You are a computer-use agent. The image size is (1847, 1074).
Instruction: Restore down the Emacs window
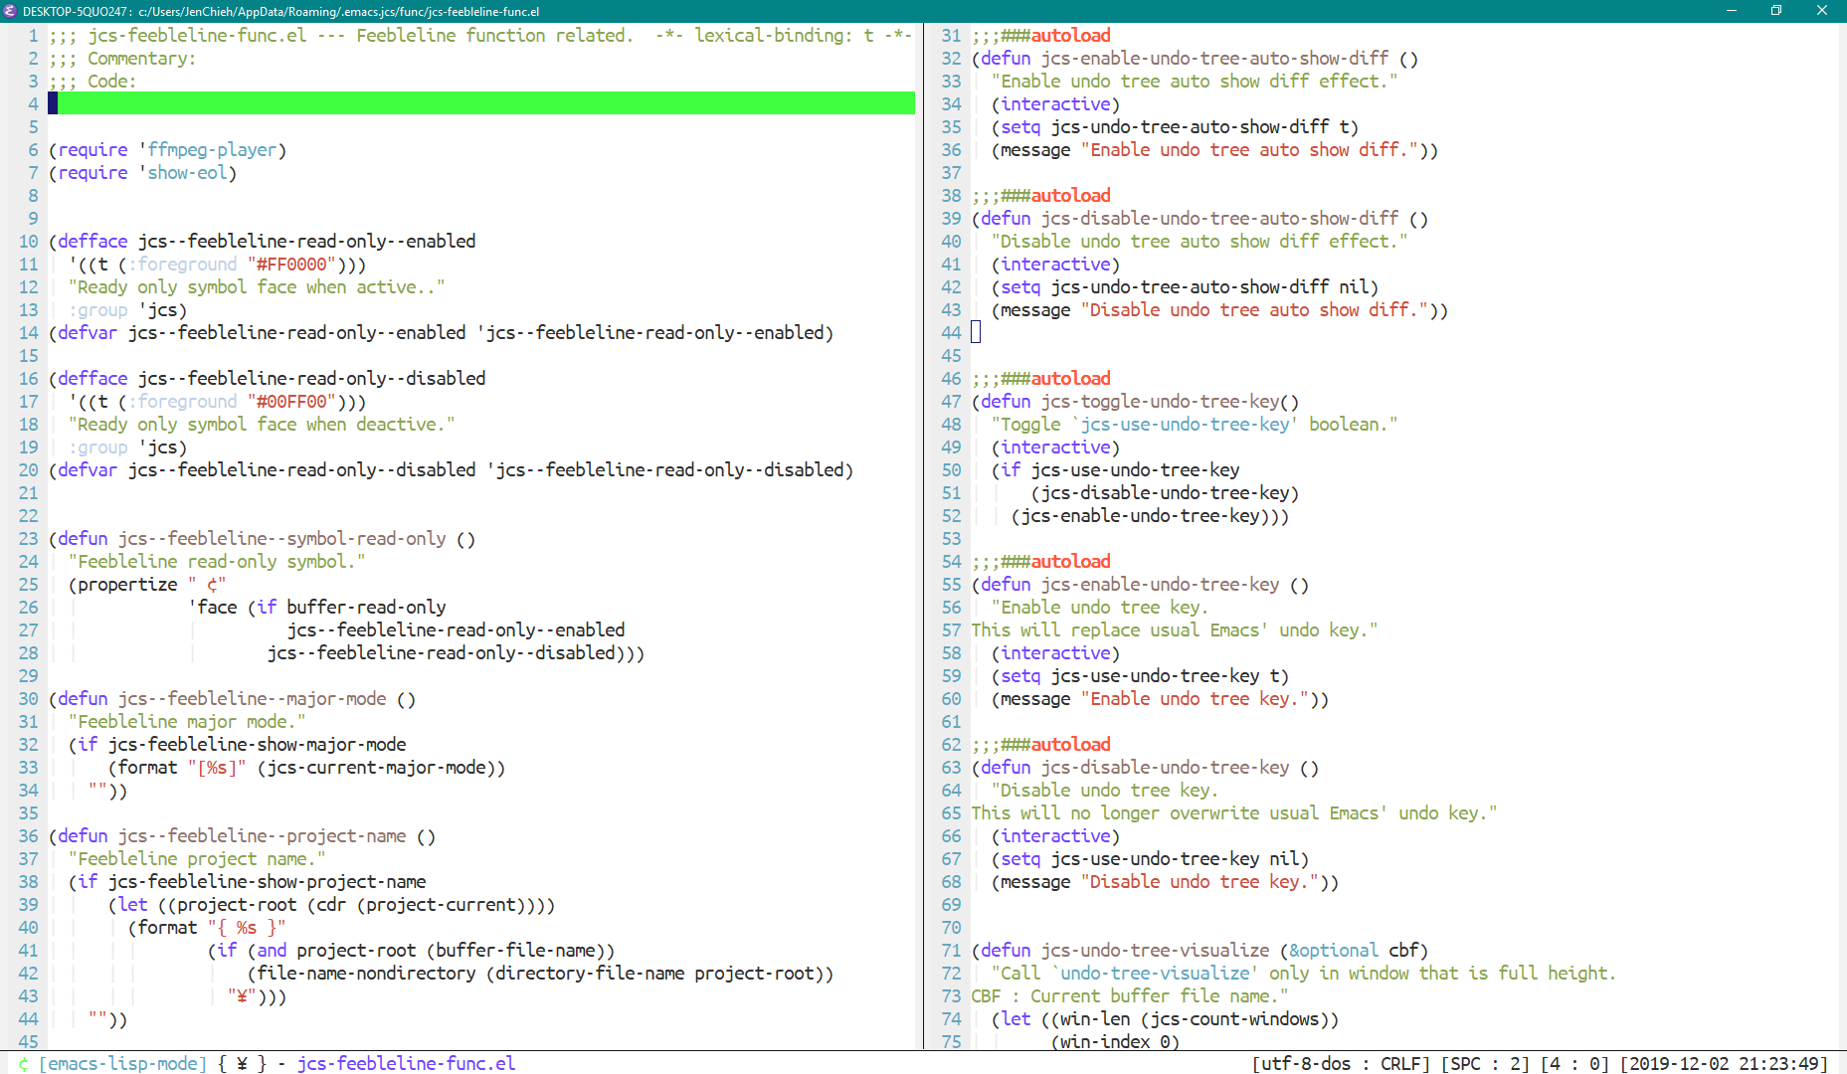pos(1776,11)
